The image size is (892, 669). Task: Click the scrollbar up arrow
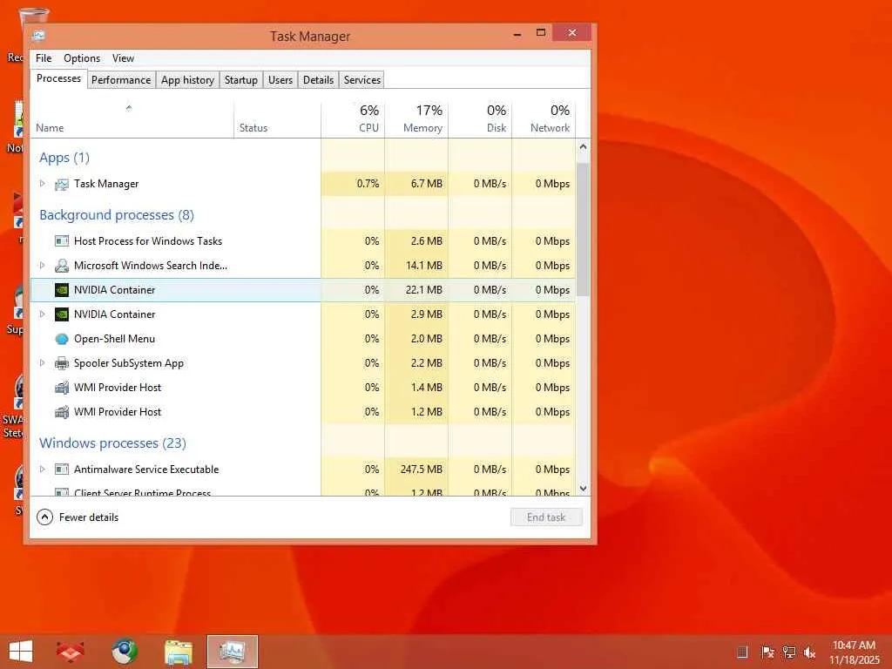click(x=583, y=146)
